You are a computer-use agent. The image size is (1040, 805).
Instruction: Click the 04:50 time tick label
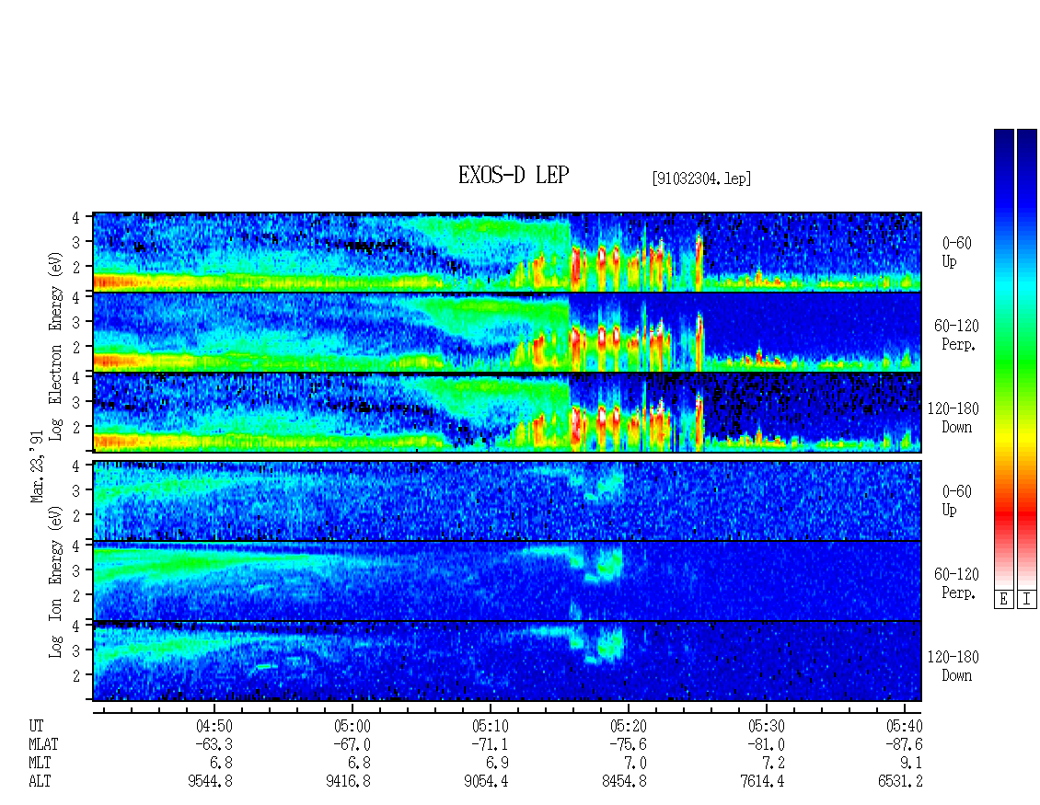click(x=214, y=726)
